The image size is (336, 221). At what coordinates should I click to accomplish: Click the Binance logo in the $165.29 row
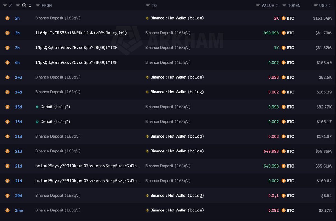pos(147,92)
